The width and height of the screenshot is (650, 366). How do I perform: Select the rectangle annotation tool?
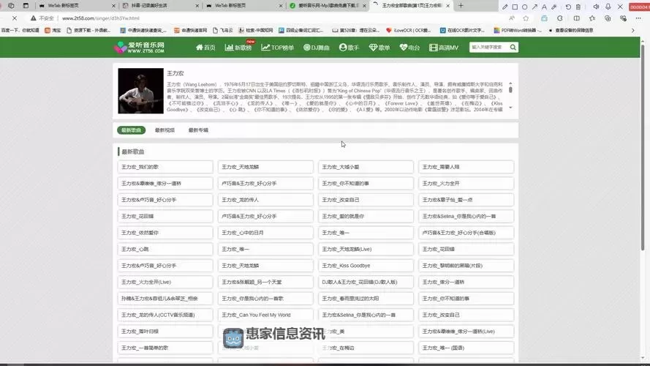point(515,7)
